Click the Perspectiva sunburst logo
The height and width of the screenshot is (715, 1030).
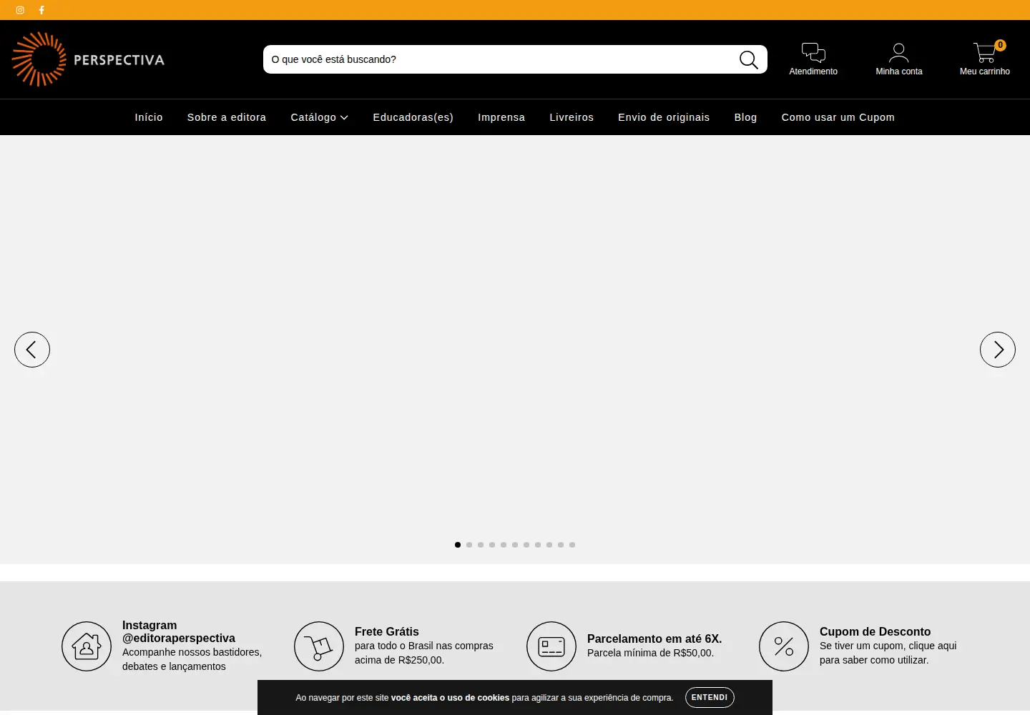coord(39,59)
